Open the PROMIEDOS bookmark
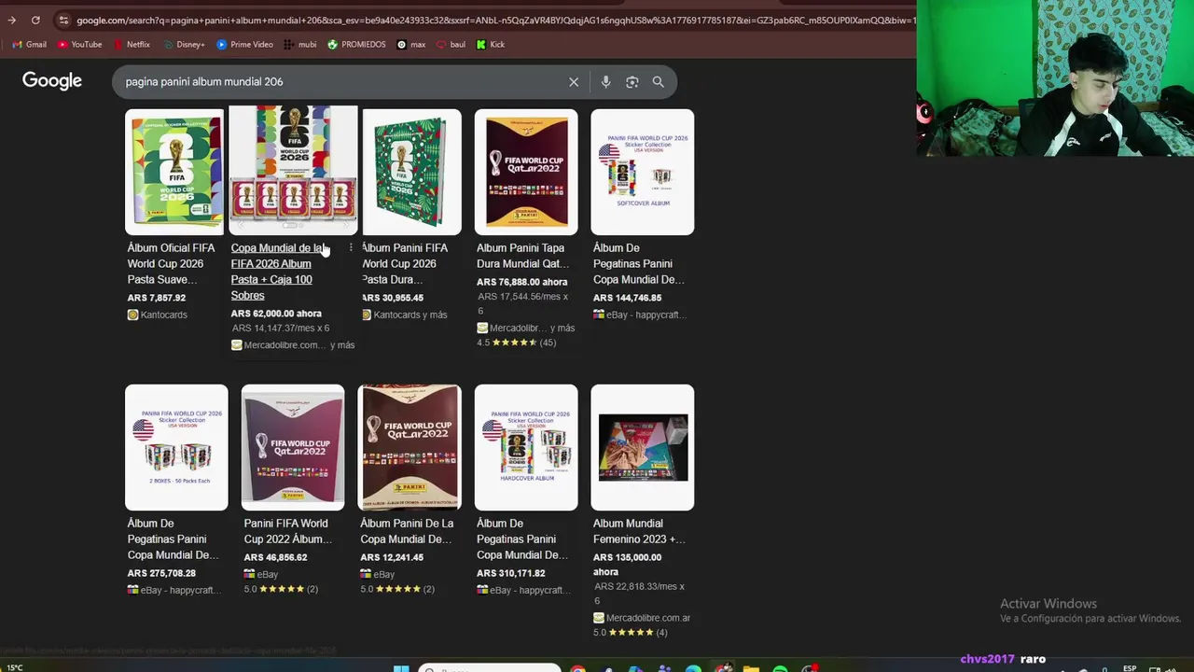 (x=356, y=44)
